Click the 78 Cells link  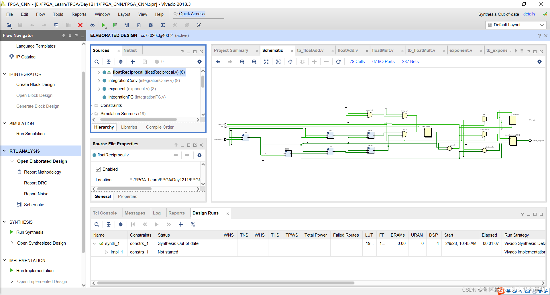pos(357,62)
